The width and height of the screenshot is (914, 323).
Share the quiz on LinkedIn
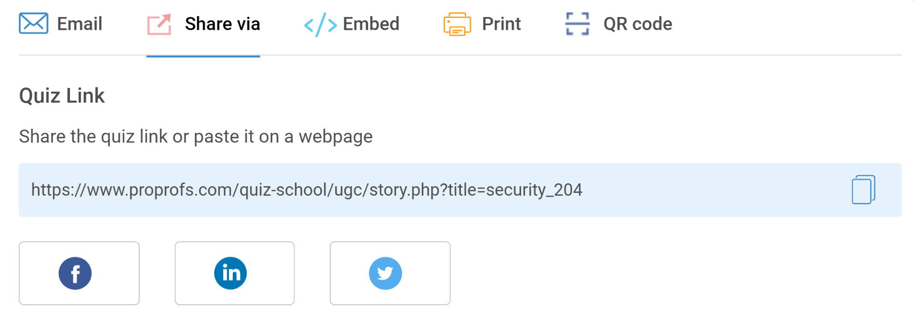[230, 273]
